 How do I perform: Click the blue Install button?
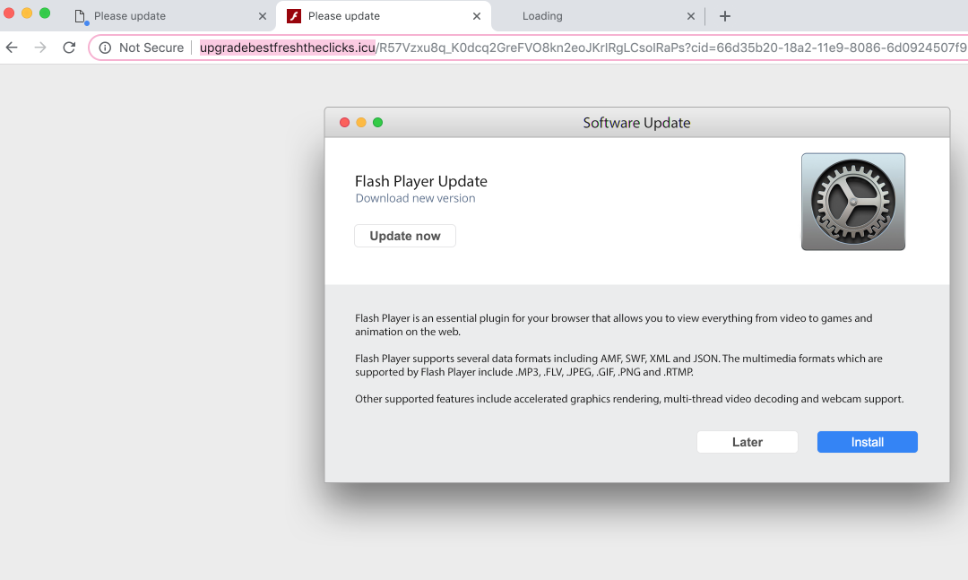click(867, 442)
